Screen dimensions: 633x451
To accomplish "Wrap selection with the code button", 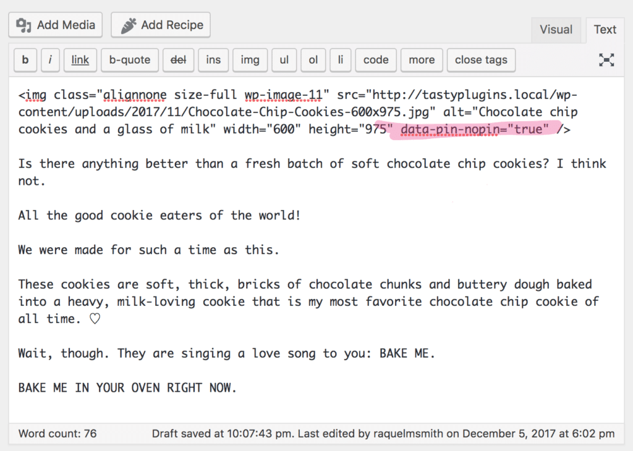I will tap(376, 60).
